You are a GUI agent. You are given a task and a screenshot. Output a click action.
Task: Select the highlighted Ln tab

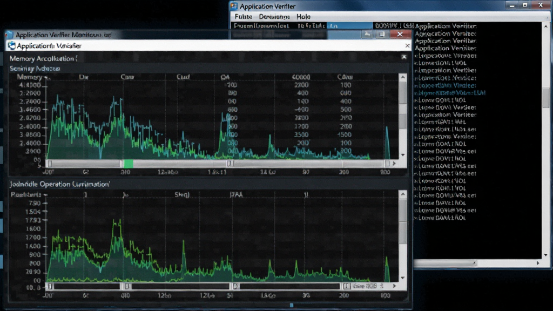click(x=349, y=26)
